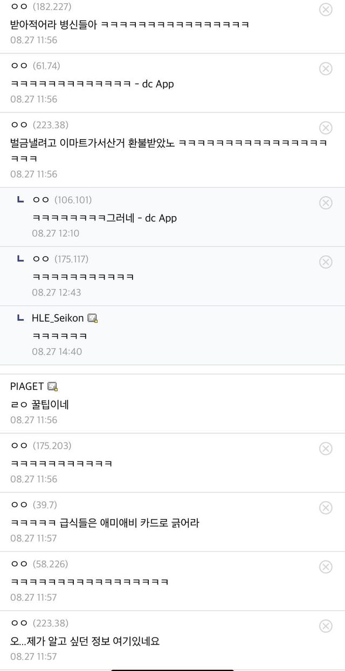Tap the X icon next to 58.226

[326, 567]
